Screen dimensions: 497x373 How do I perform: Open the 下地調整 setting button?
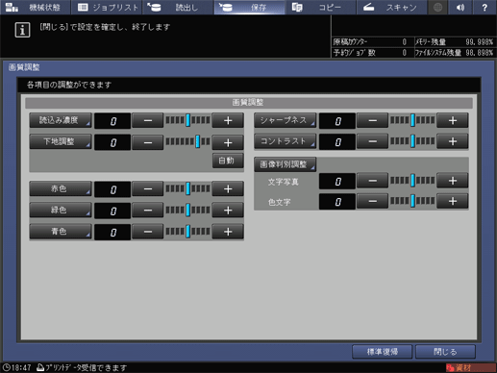click(61, 142)
